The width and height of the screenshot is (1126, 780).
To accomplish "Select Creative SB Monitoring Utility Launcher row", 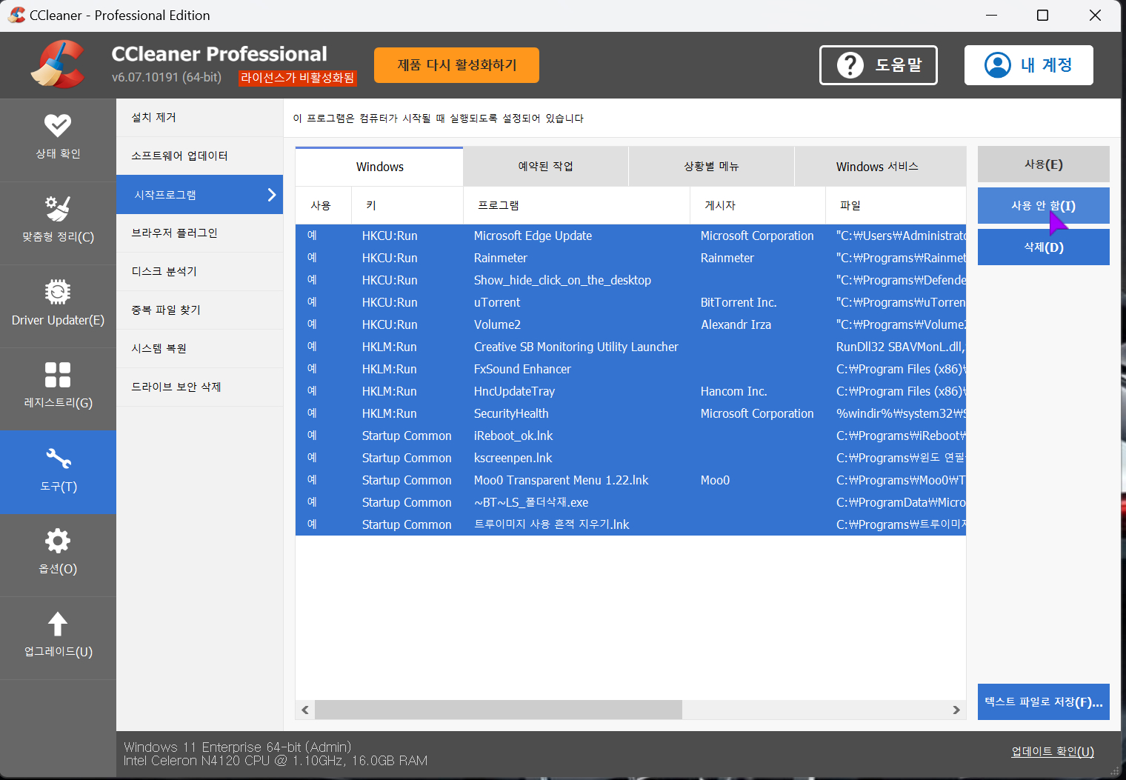I will (x=630, y=347).
